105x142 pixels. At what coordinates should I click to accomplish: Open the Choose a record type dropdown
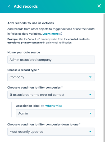(x=51, y=77)
